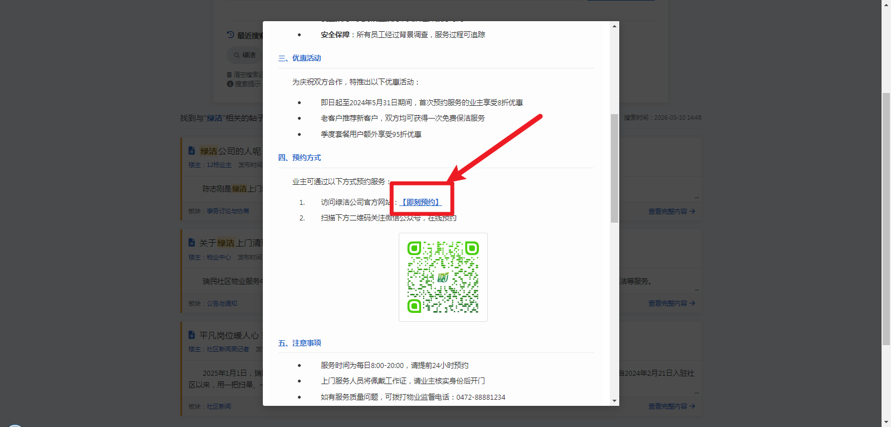Click the green QR code image
Screen dimensions: 891x427
pos(443,277)
